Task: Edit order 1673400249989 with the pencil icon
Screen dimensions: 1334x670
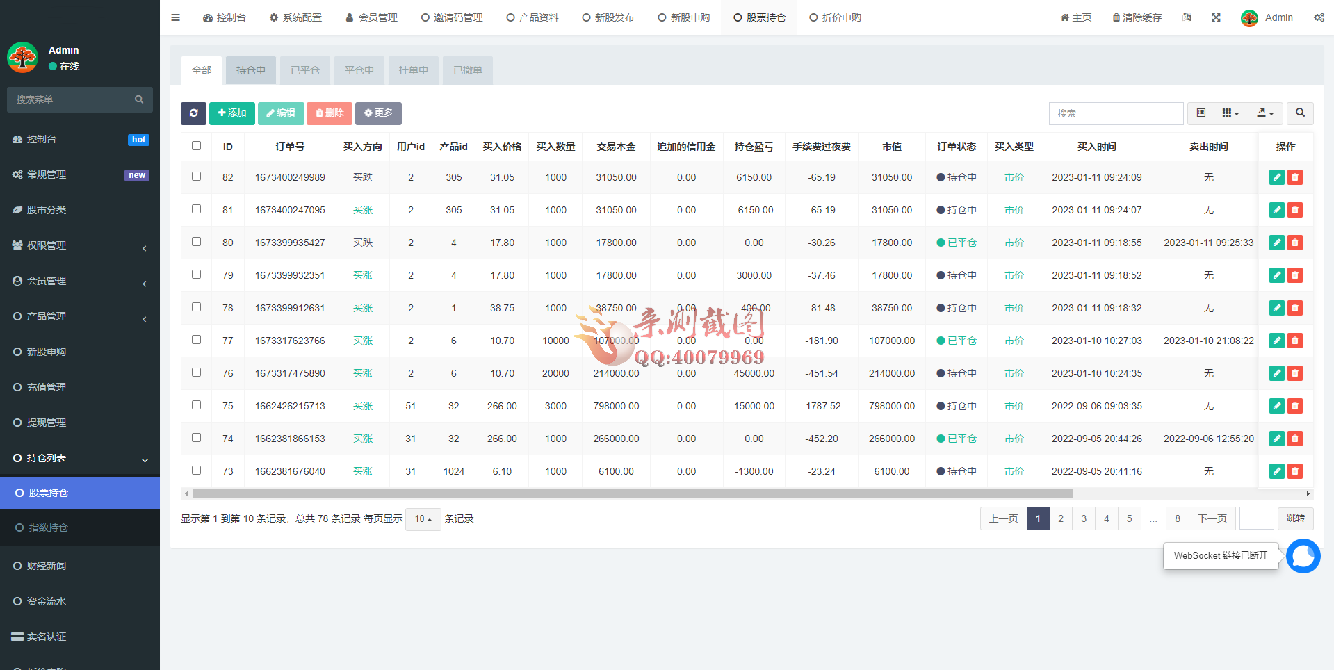Action: coord(1276,177)
